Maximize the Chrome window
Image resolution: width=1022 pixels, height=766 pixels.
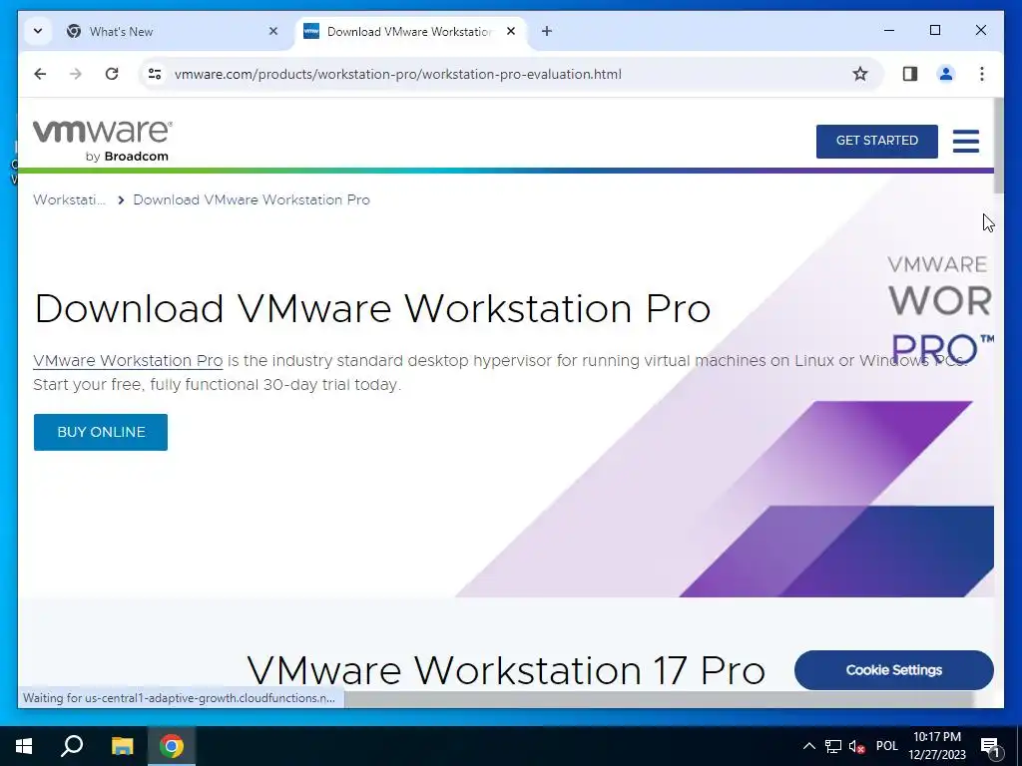click(934, 30)
